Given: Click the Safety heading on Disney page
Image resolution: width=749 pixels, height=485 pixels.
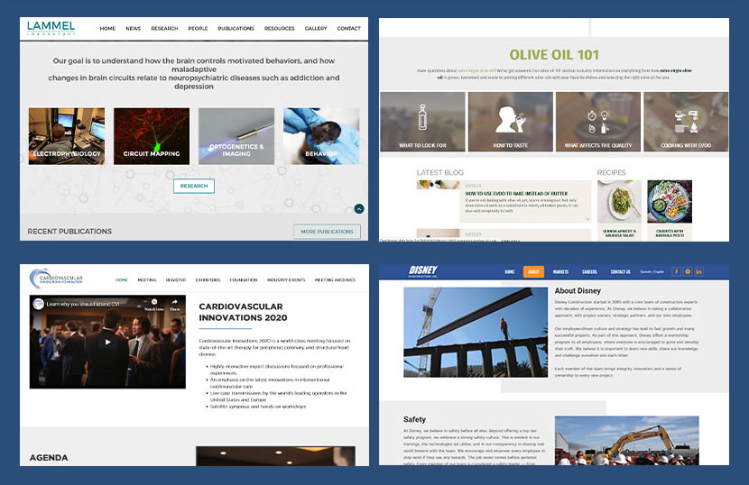Looking at the screenshot, I should pos(414,419).
